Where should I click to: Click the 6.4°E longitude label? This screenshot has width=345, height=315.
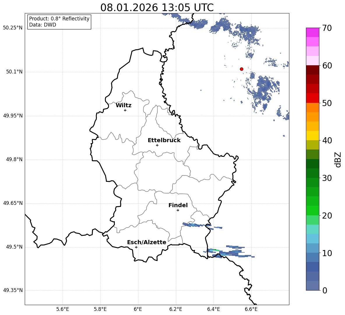pyautogui.click(x=213, y=309)
